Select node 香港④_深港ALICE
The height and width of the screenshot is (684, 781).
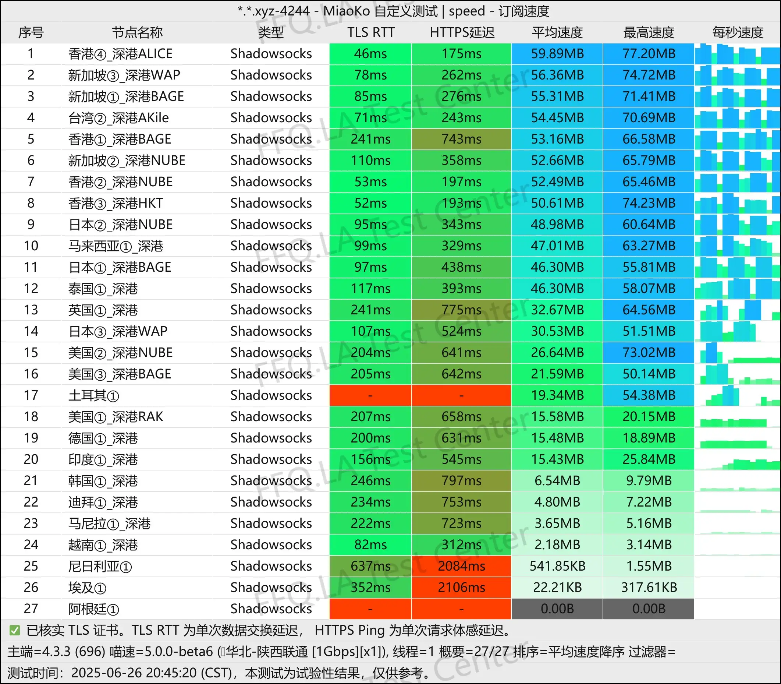coord(120,54)
